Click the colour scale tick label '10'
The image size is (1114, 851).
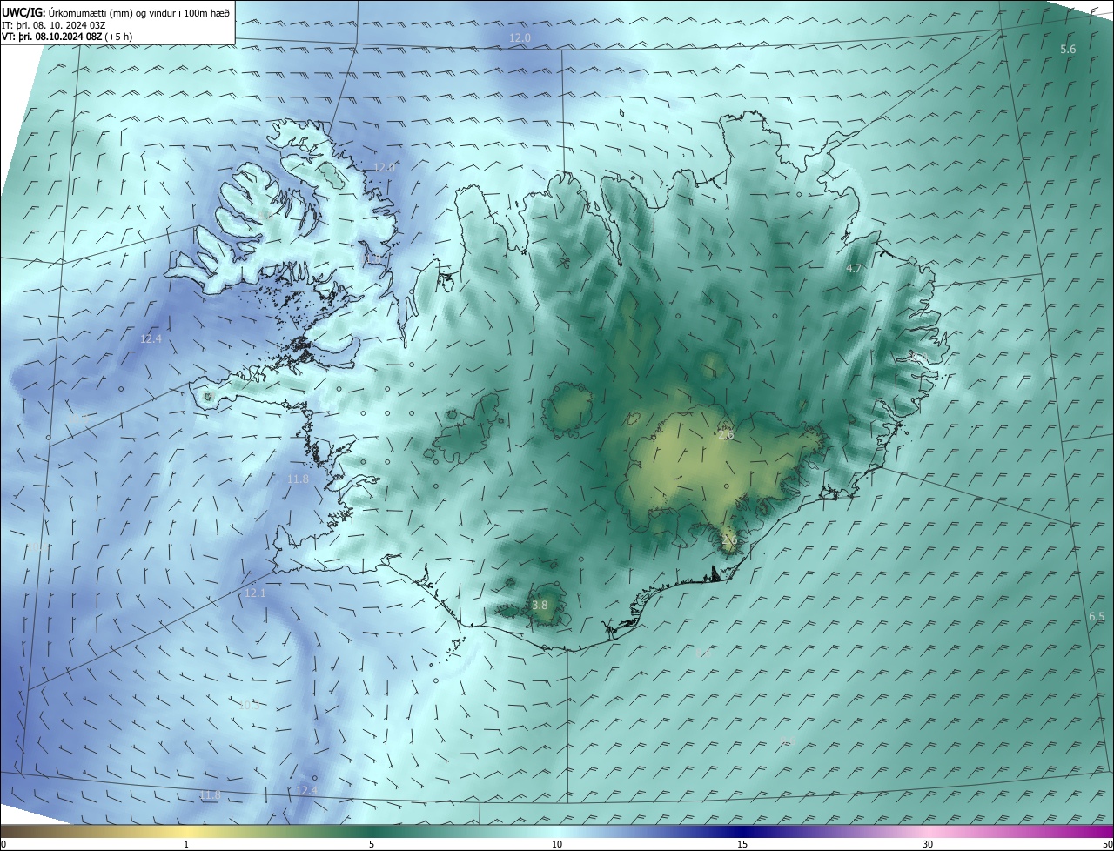coord(557,845)
